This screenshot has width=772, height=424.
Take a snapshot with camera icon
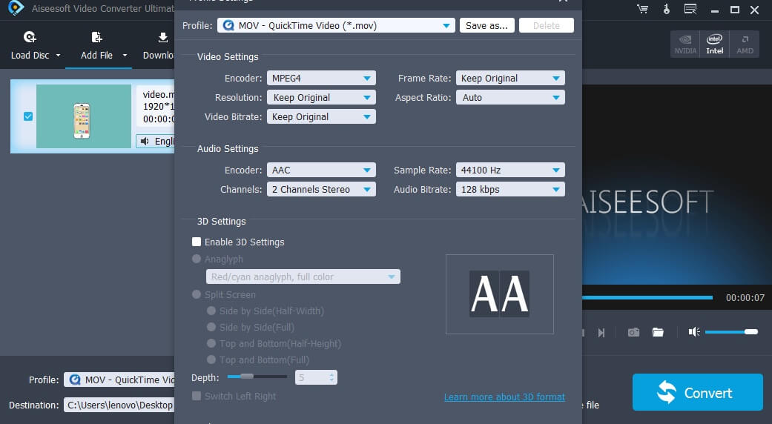633,333
